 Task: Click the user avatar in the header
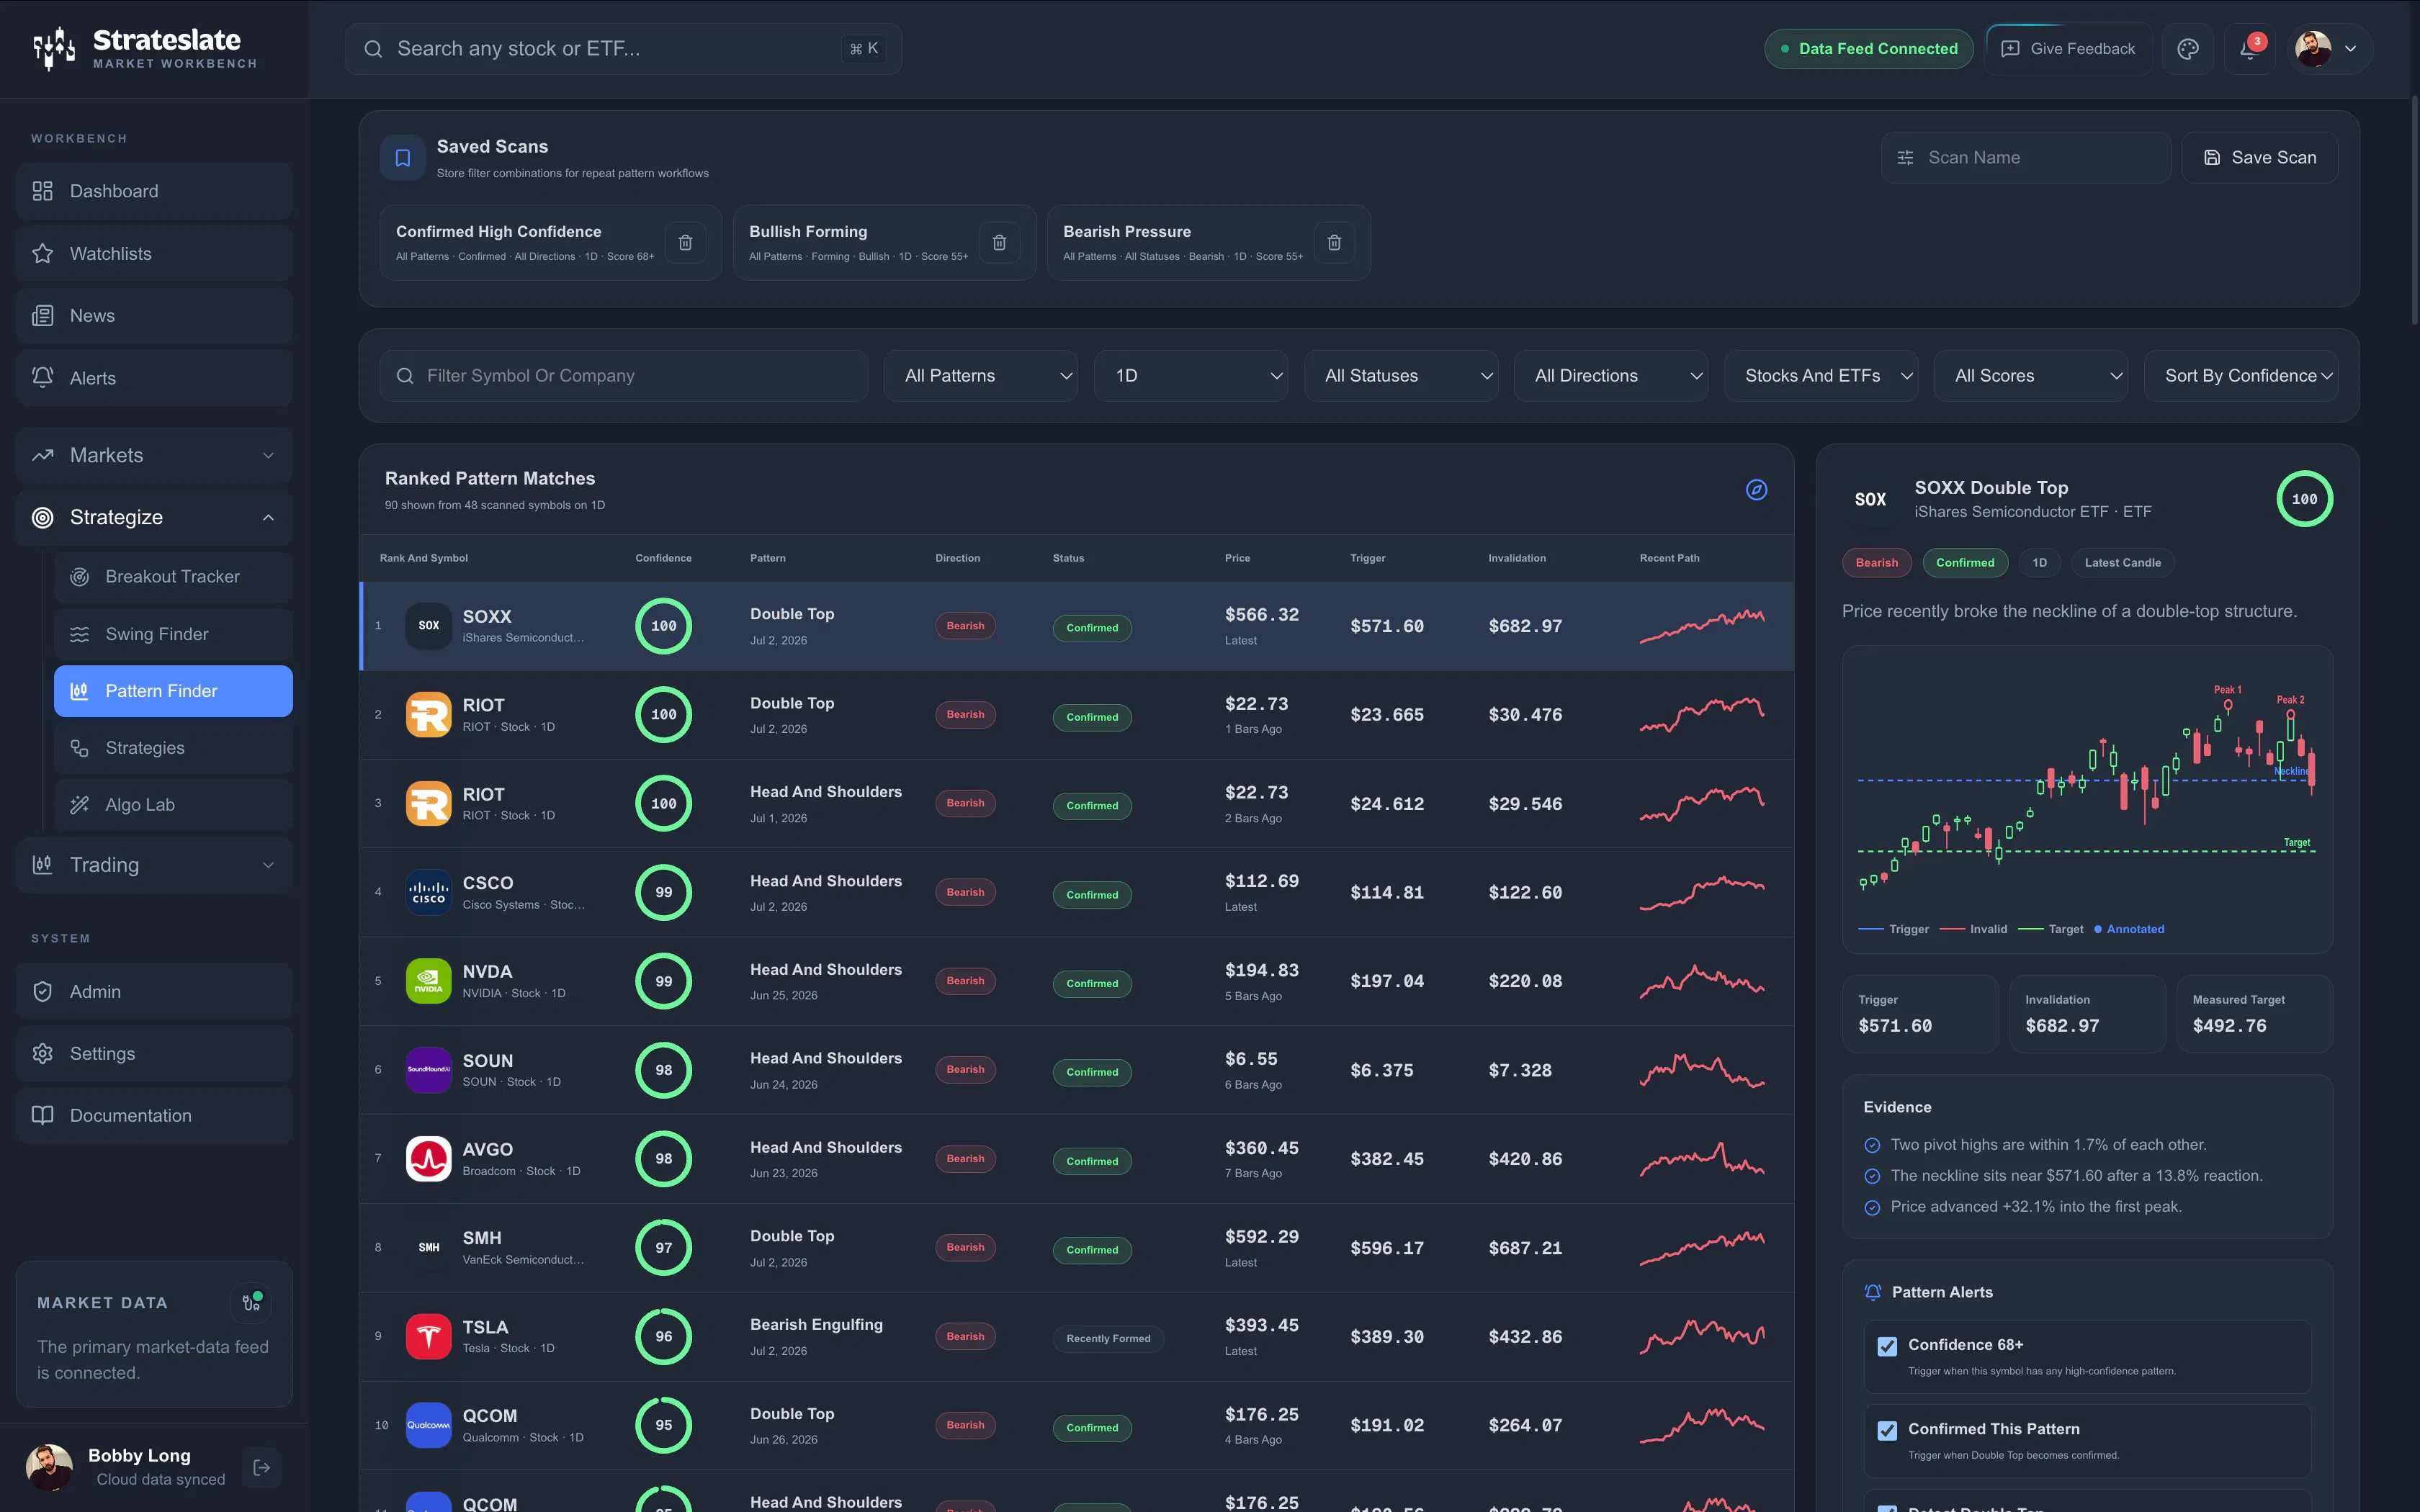(x=2313, y=49)
